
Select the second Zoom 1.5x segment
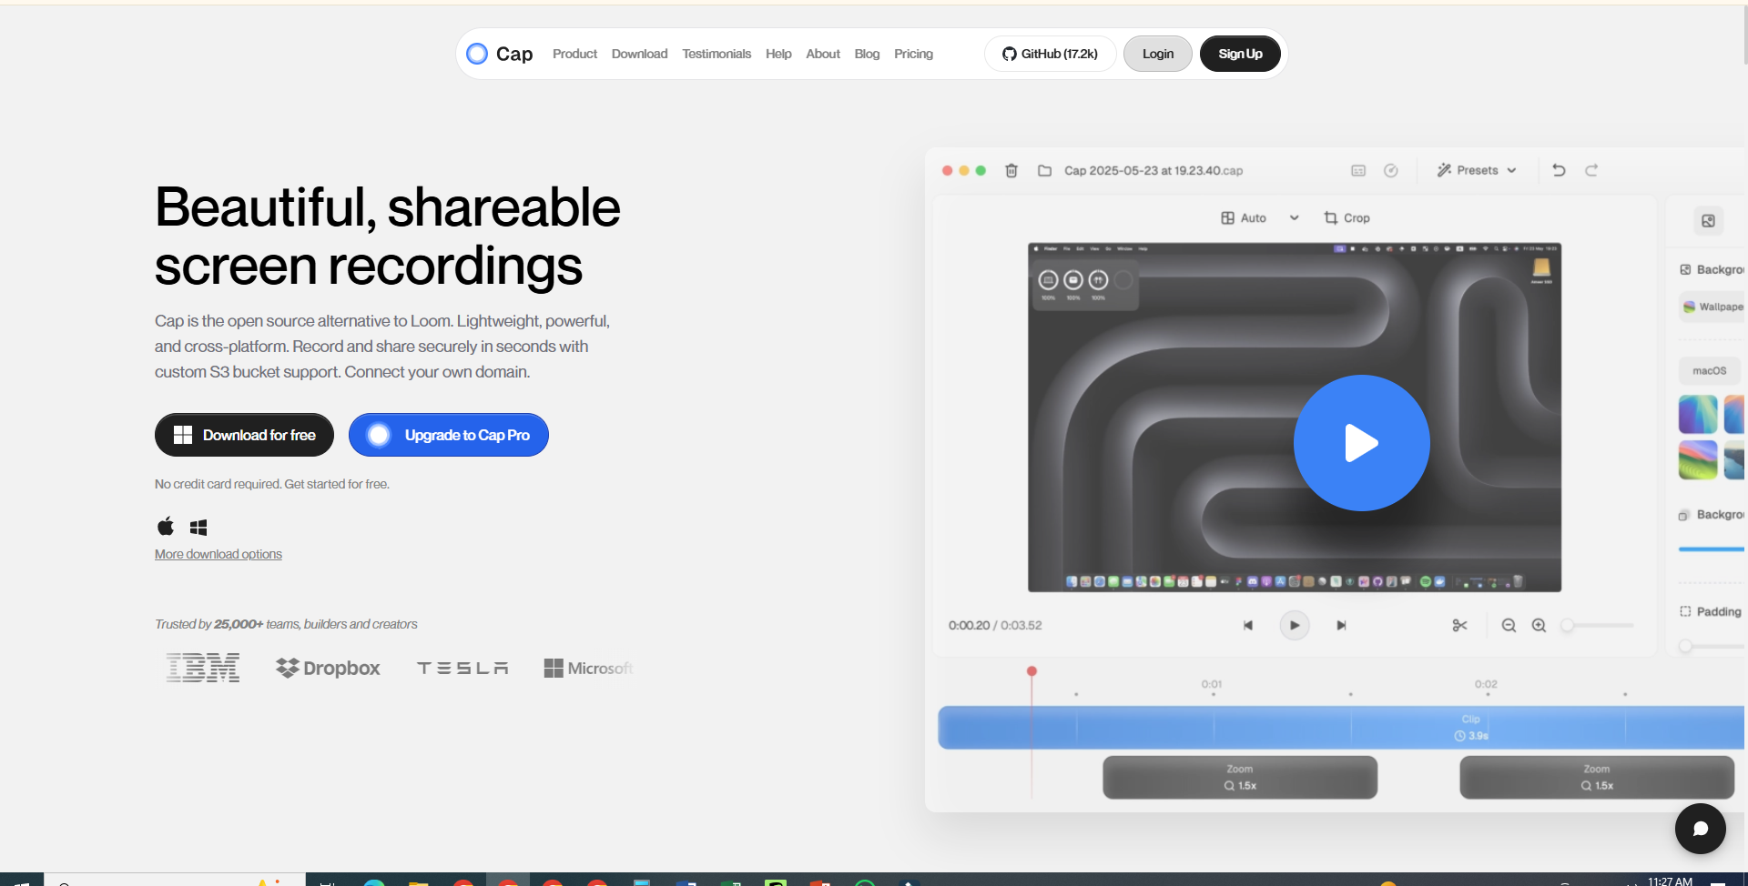coord(1597,777)
